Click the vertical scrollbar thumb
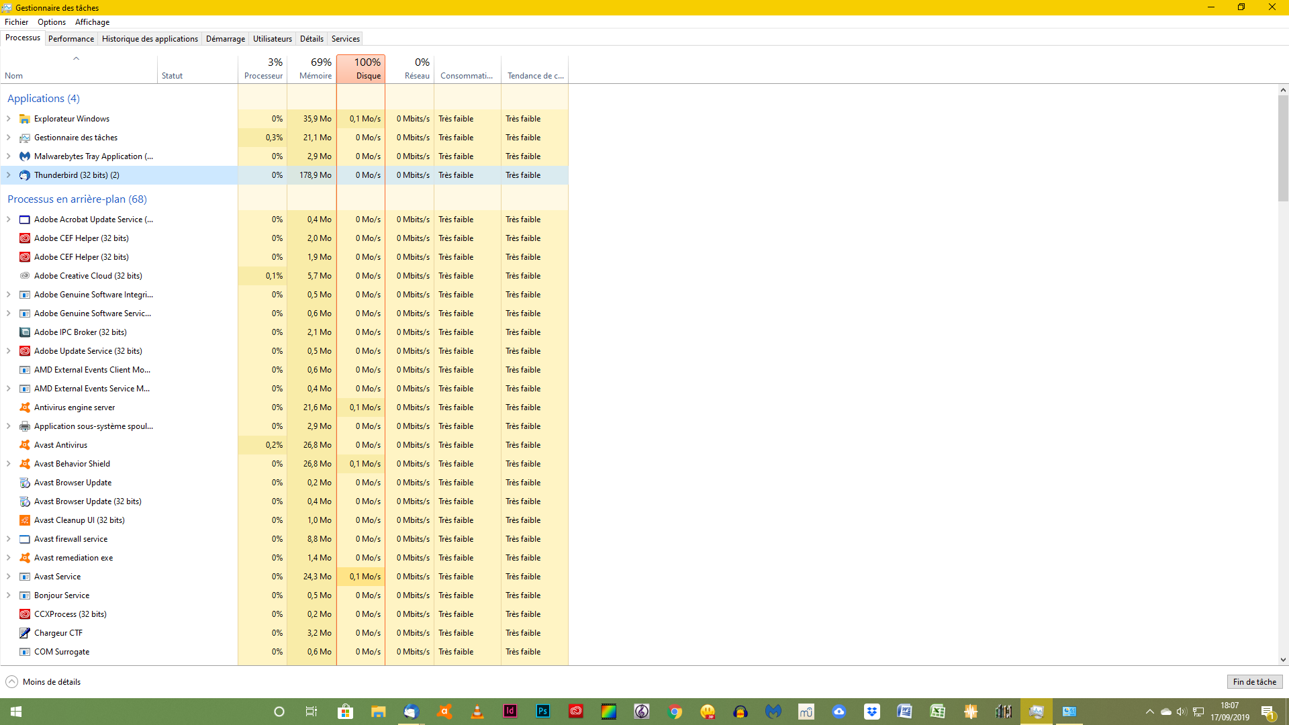The height and width of the screenshot is (725, 1289). tap(1283, 148)
